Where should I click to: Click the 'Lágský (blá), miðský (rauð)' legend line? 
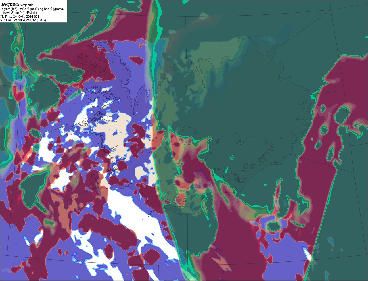(32, 9)
